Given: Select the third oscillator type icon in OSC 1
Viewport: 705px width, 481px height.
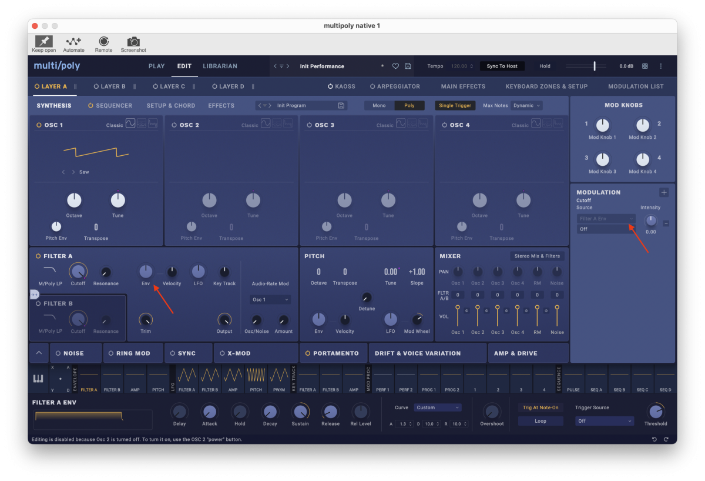Looking at the screenshot, I should point(153,123).
